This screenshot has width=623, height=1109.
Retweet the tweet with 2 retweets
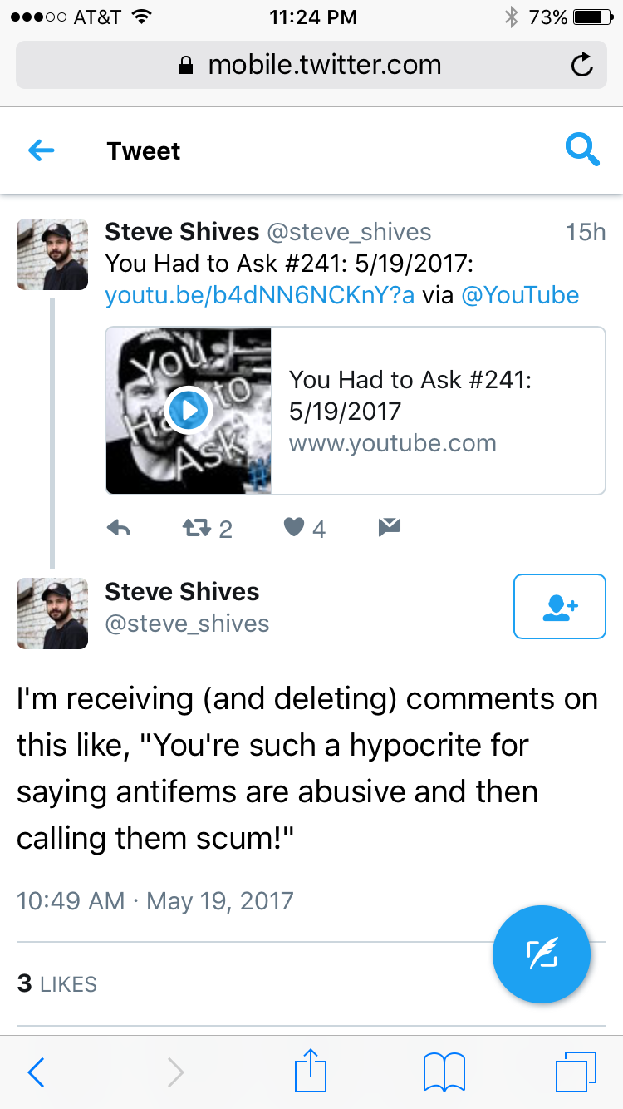coord(196,527)
